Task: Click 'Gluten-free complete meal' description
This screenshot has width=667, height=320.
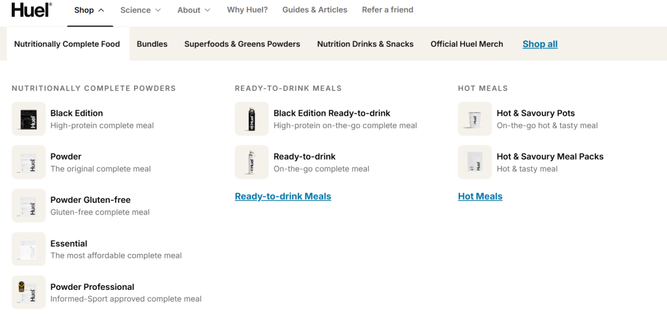Action: 100,212
